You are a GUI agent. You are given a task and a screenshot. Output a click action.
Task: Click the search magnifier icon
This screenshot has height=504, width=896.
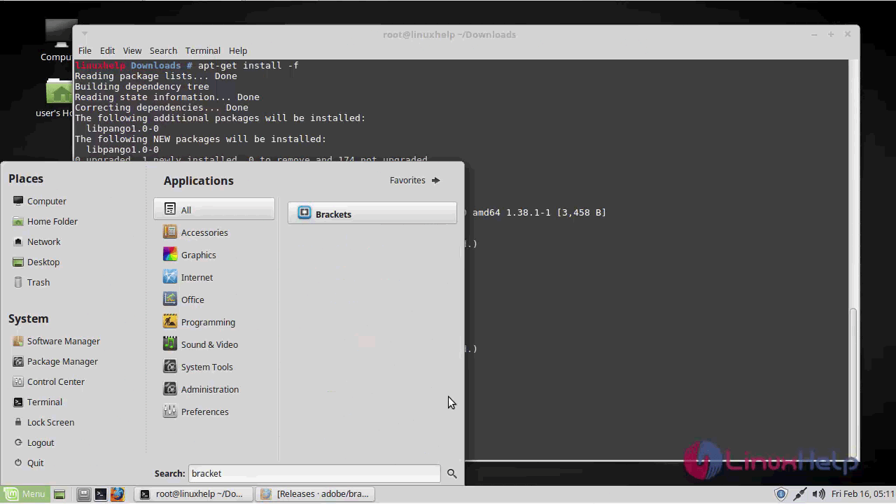451,473
